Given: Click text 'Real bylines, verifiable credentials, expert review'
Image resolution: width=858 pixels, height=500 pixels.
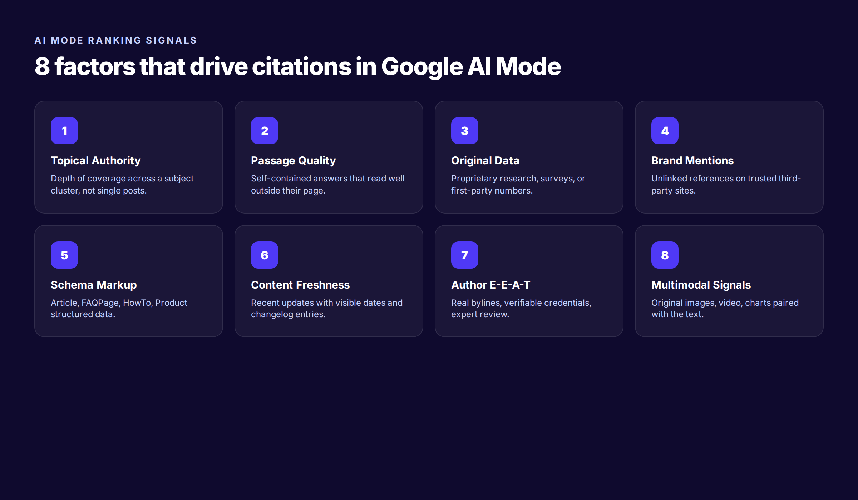Looking at the screenshot, I should 521,308.
